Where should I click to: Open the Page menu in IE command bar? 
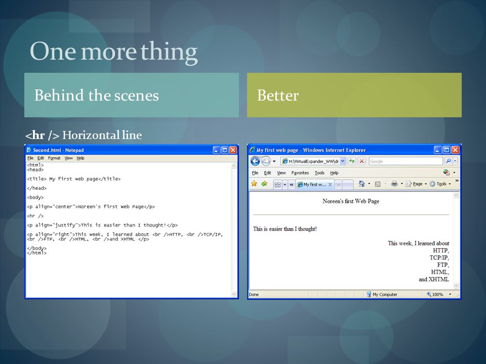click(x=416, y=184)
